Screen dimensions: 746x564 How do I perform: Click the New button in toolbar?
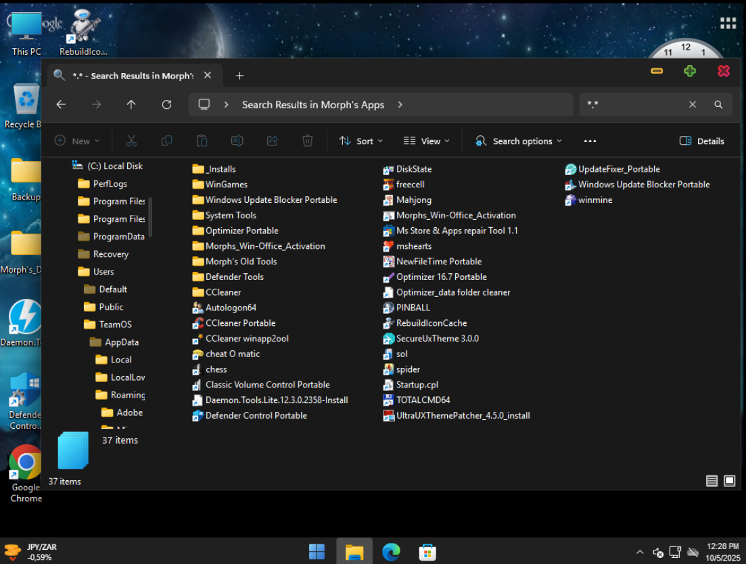[x=77, y=141]
